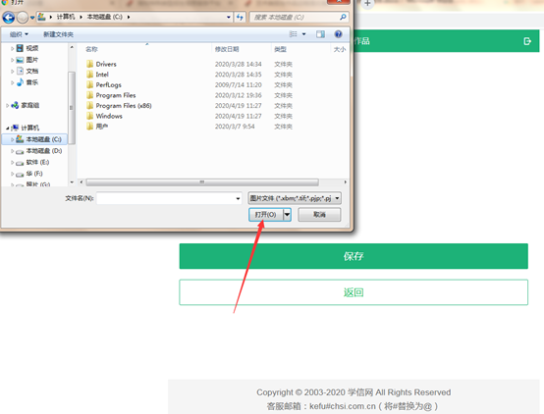This screenshot has height=414, width=544.
Task: Toggle the preview pane icon
Action: pos(320,34)
